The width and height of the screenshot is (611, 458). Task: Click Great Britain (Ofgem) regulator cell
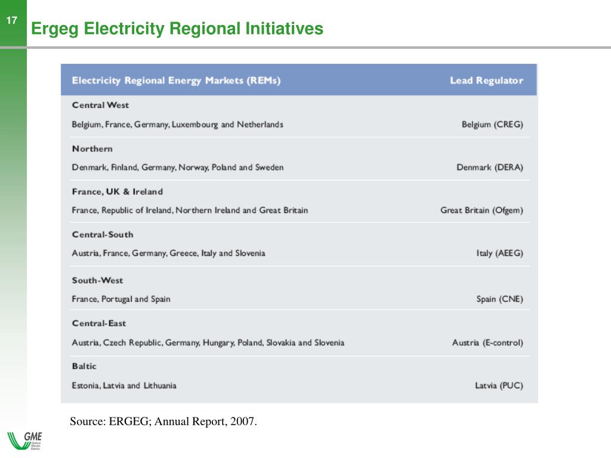click(x=482, y=211)
